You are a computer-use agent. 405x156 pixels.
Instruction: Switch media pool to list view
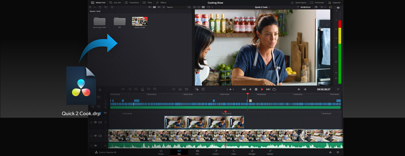coord(164,7)
